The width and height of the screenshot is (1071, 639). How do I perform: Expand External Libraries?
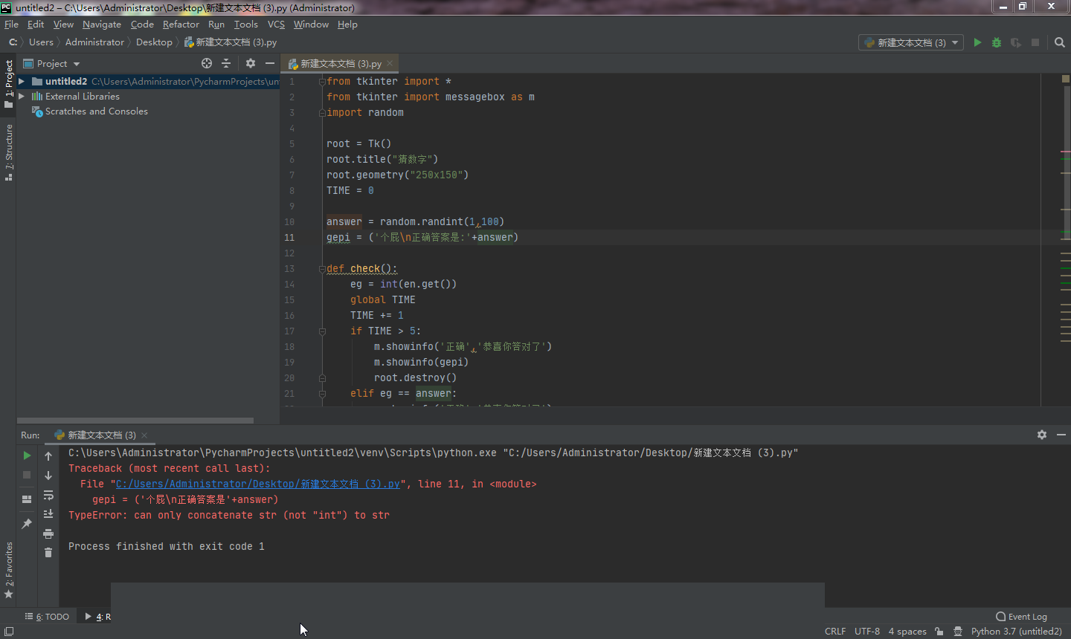click(x=22, y=96)
